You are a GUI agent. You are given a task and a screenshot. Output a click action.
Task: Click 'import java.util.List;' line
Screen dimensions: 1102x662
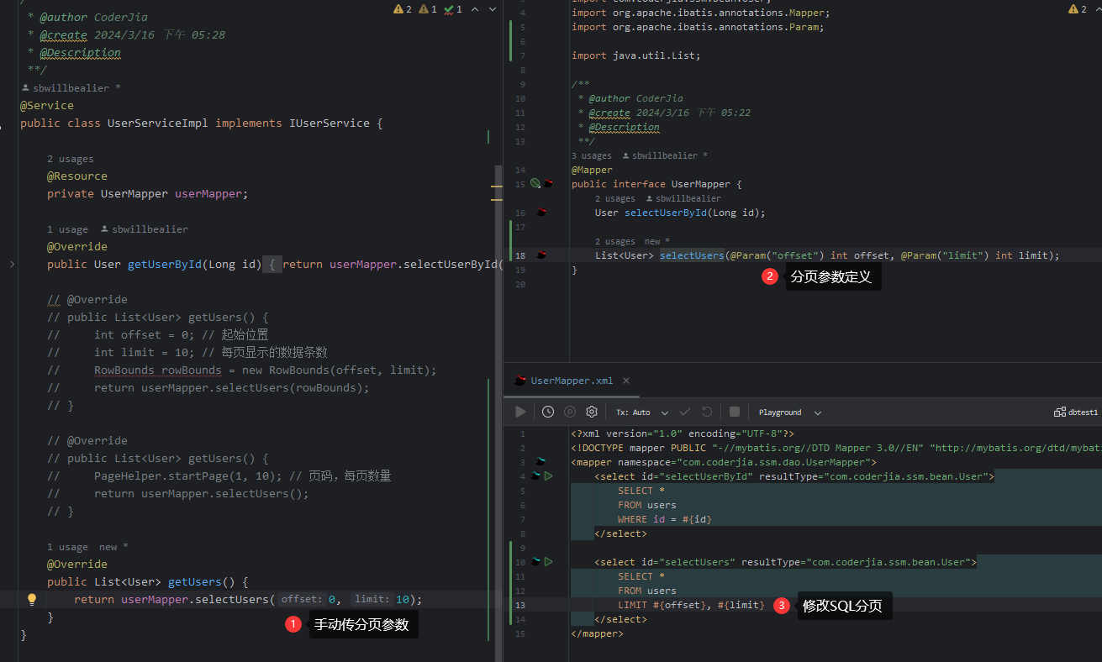(x=635, y=55)
